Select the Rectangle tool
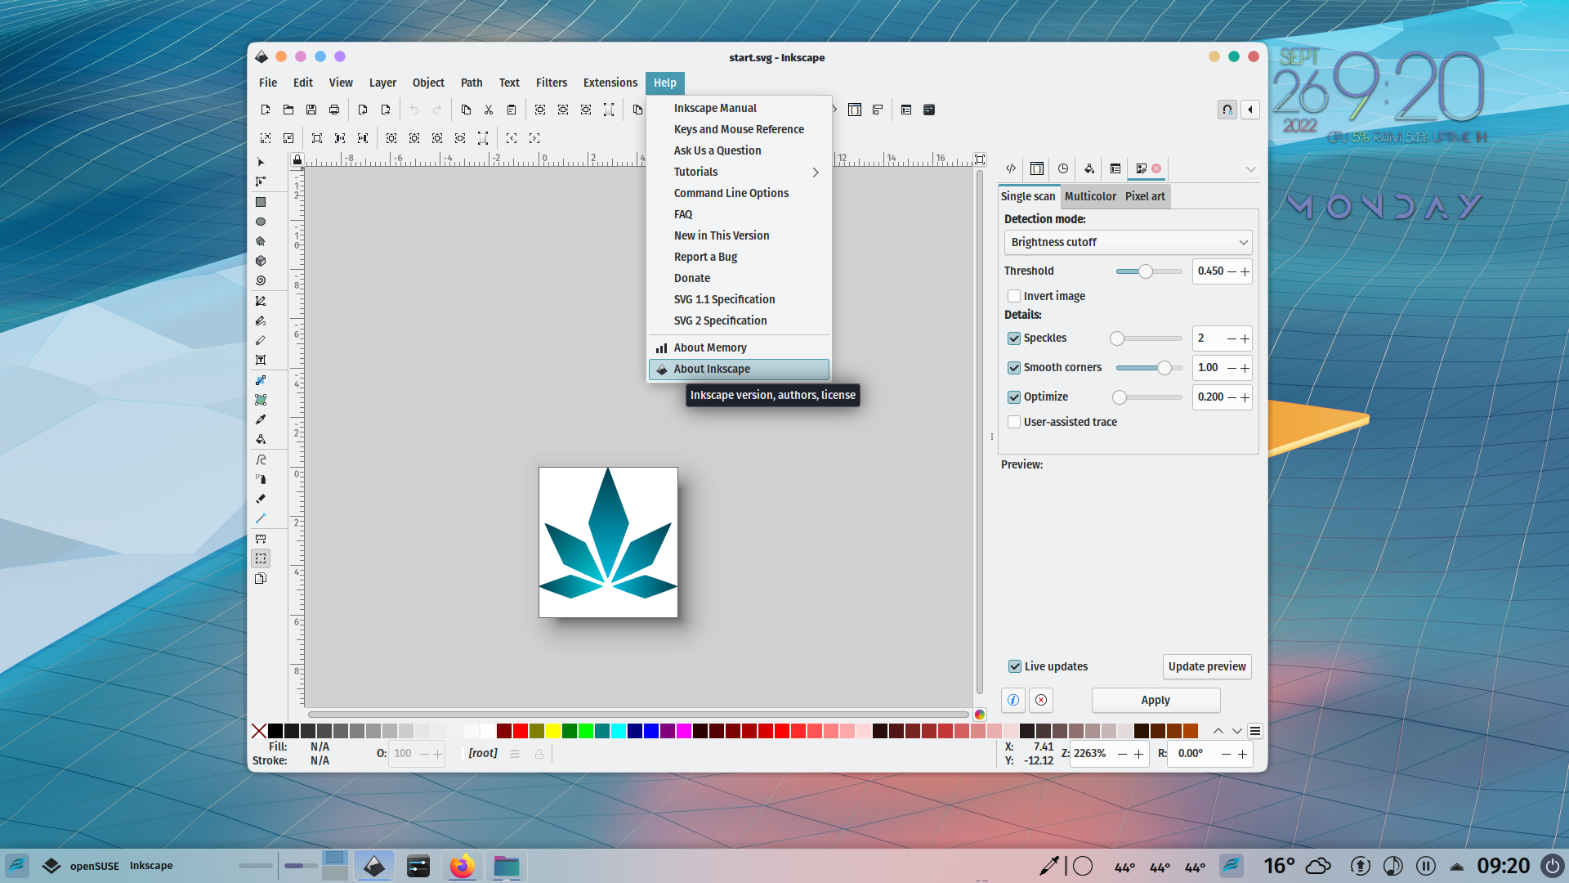This screenshot has height=883, width=1569. (x=261, y=202)
